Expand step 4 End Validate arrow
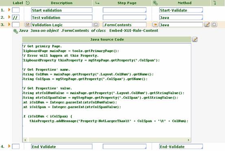This screenshot has width=225, height=151. 9,146
